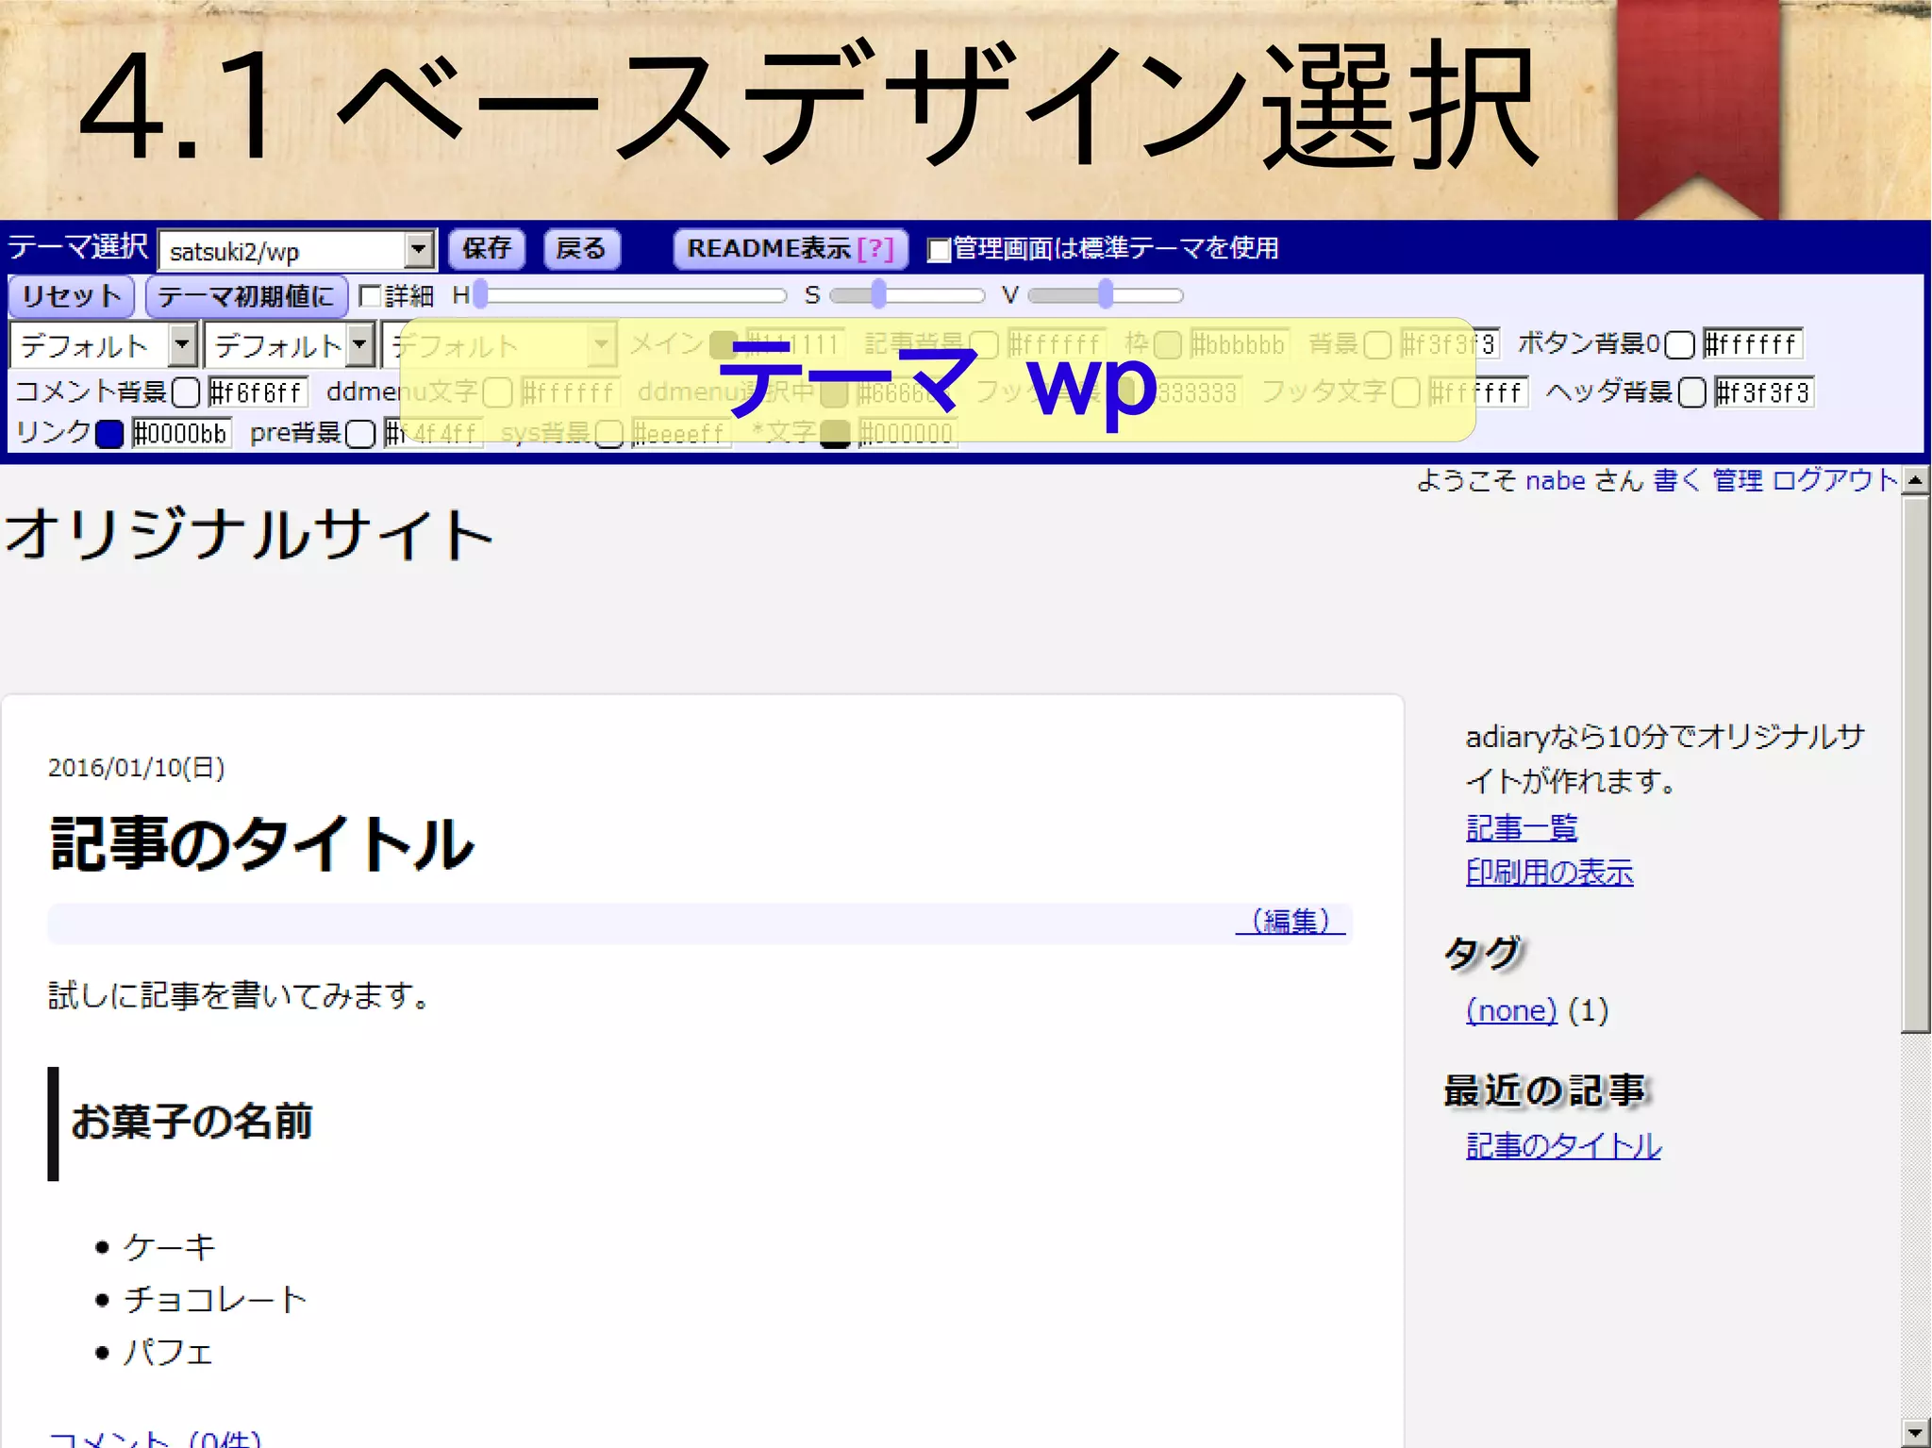
Task: Click the 書く link in the header
Action: point(1677,481)
